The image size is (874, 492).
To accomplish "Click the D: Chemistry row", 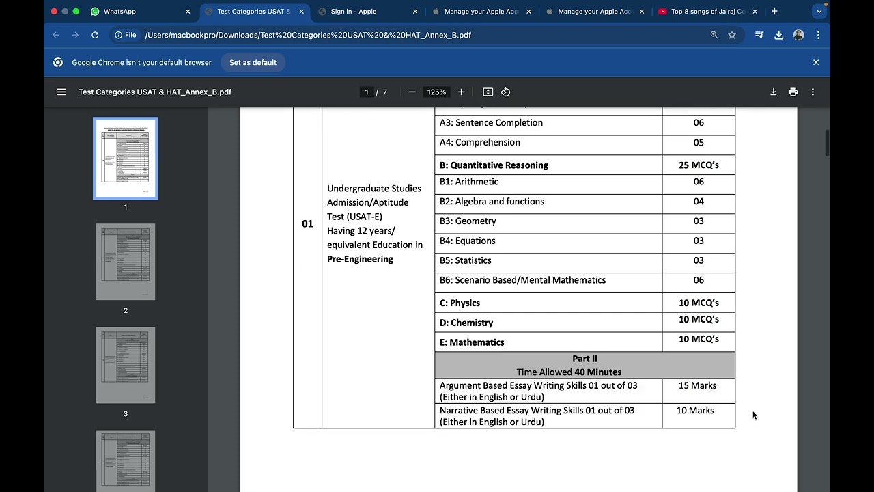I will (584, 323).
